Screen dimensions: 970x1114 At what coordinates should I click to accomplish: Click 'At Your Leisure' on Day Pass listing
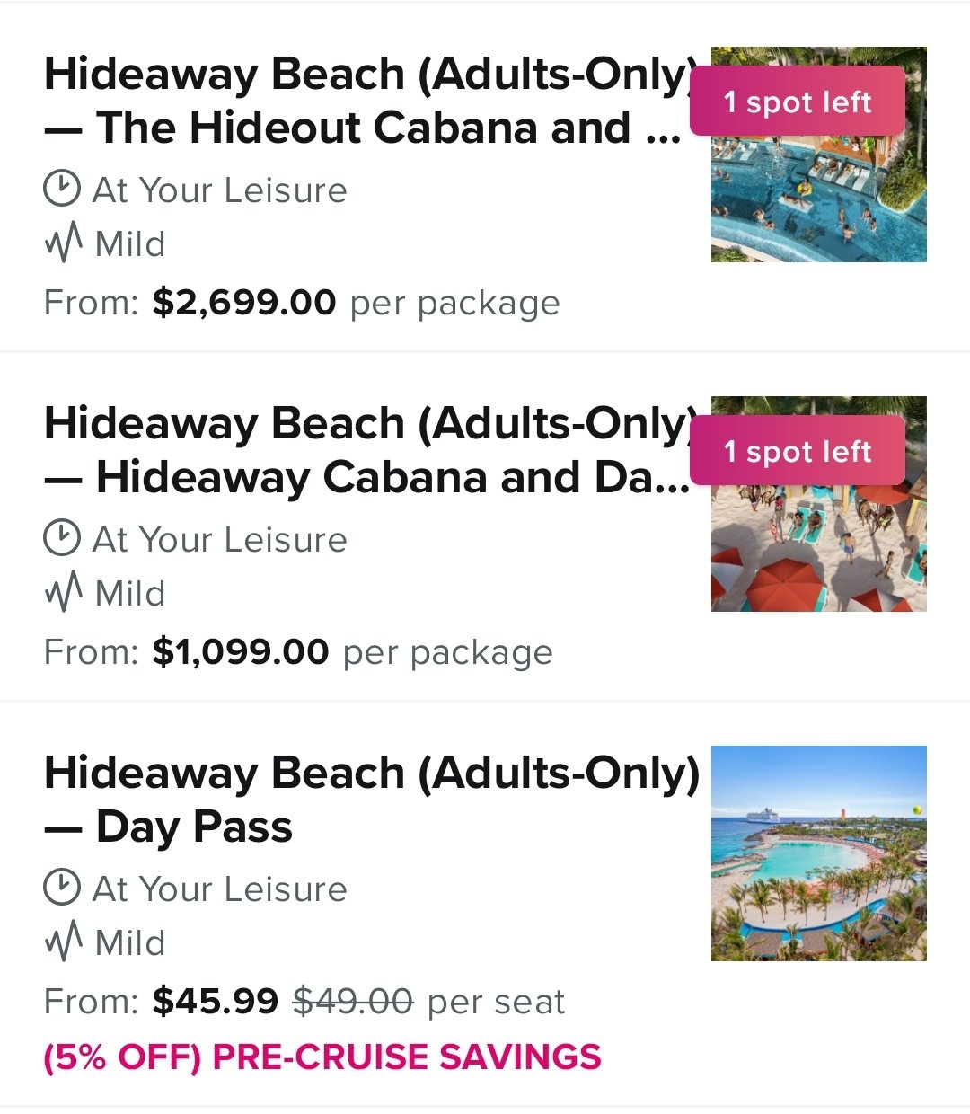[x=220, y=889]
